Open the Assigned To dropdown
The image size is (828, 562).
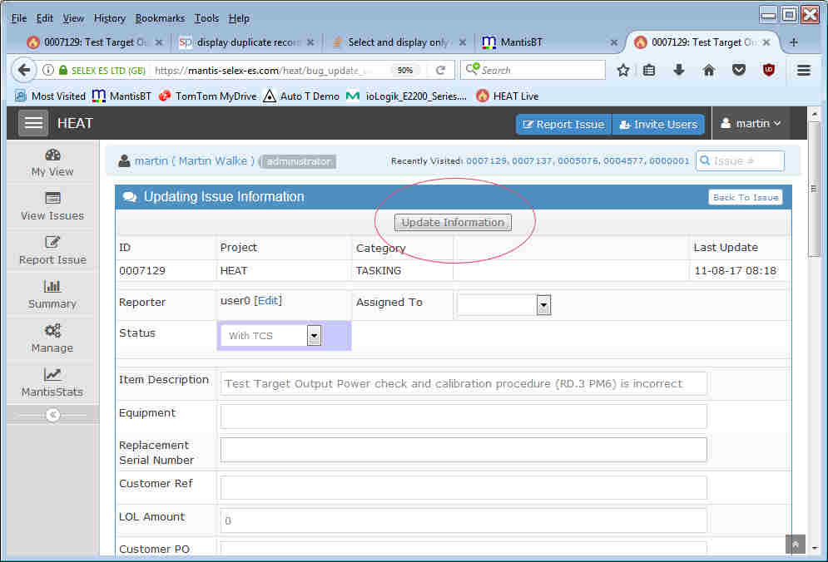tap(543, 305)
